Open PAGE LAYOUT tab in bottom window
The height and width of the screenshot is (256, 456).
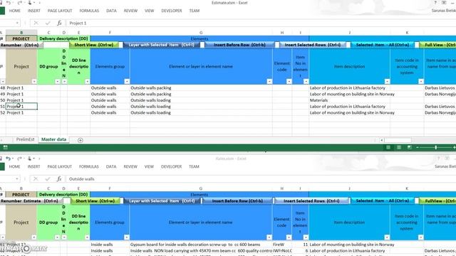tap(60, 166)
